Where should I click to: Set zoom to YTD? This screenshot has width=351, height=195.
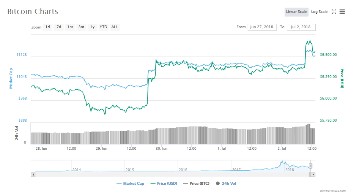tap(104, 27)
